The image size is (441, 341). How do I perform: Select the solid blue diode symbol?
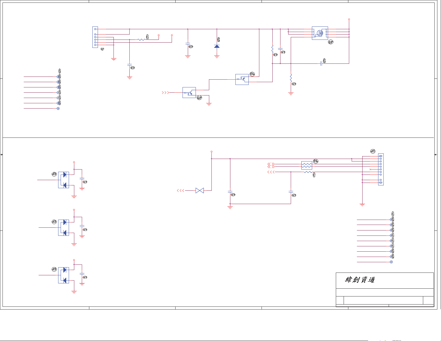point(217,46)
